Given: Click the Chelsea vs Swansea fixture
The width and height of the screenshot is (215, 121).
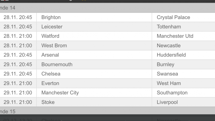Looking at the screenshot, I should click(x=107, y=74).
